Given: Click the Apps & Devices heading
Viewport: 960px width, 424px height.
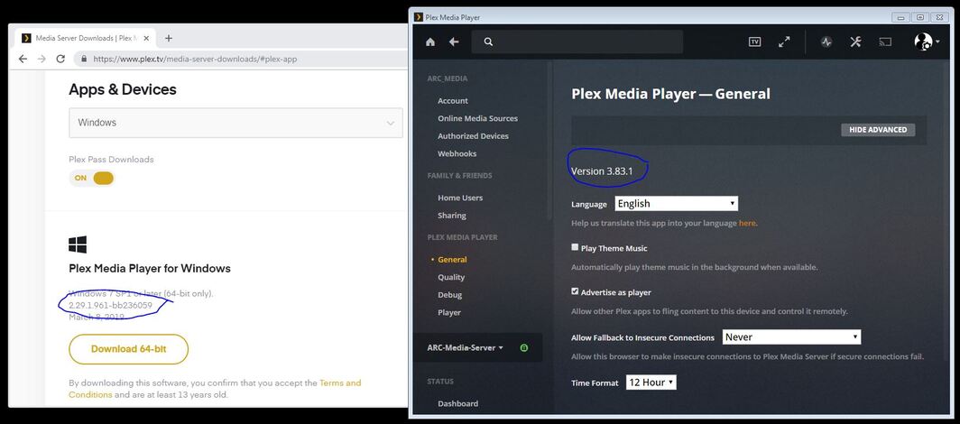Looking at the screenshot, I should coord(123,90).
